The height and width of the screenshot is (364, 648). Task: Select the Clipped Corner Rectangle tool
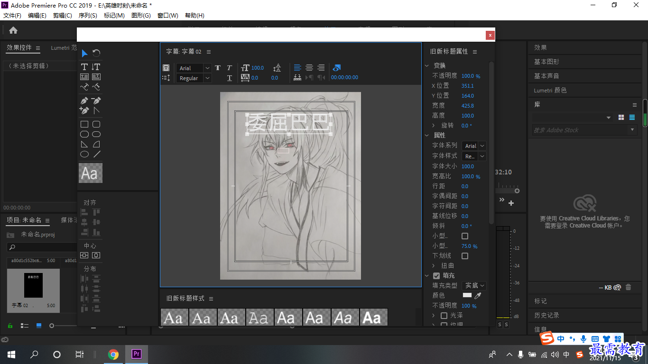[84, 134]
